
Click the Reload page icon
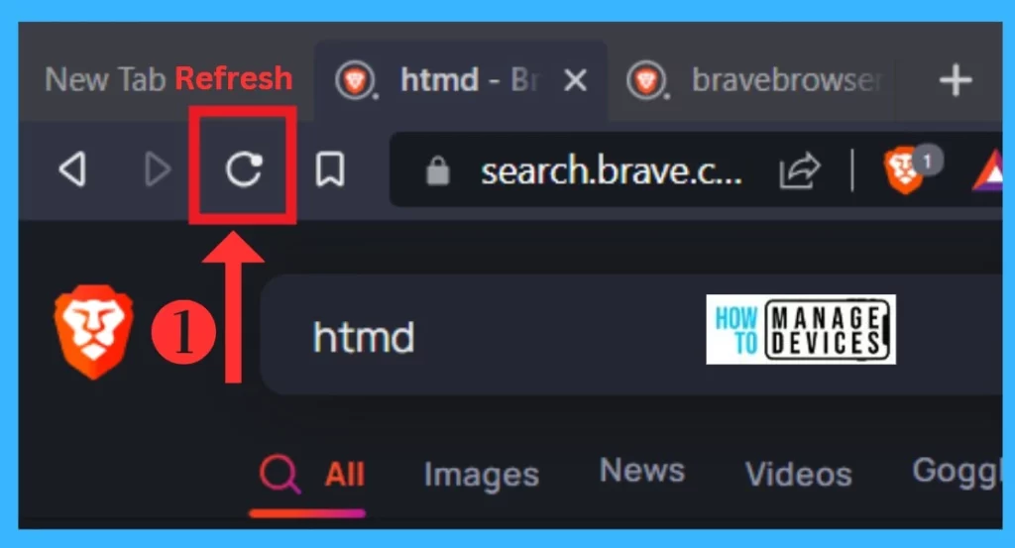tap(244, 169)
